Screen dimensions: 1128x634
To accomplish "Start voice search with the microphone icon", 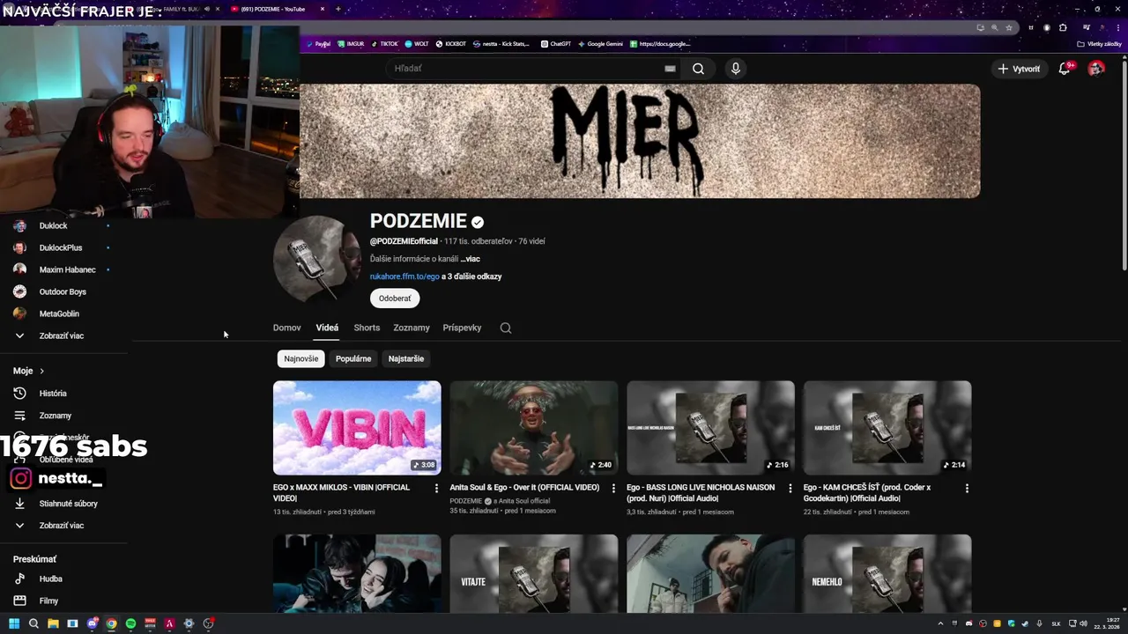I will coord(736,69).
